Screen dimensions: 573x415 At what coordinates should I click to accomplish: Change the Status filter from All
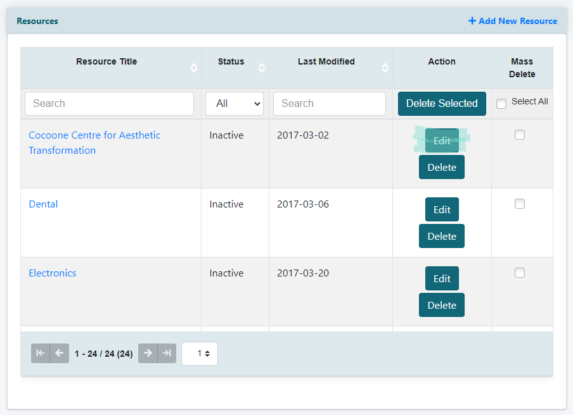point(235,103)
